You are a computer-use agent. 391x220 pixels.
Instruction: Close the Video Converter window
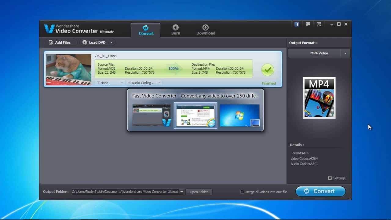pyautogui.click(x=346, y=24)
